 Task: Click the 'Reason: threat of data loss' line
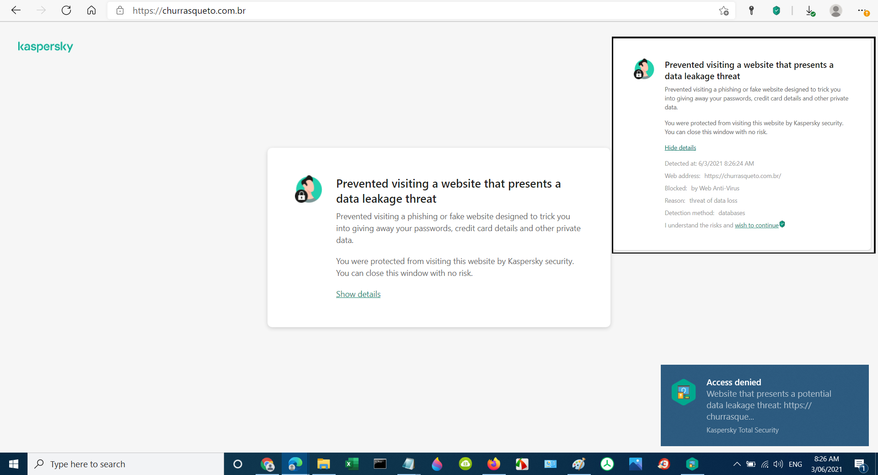pyautogui.click(x=701, y=200)
